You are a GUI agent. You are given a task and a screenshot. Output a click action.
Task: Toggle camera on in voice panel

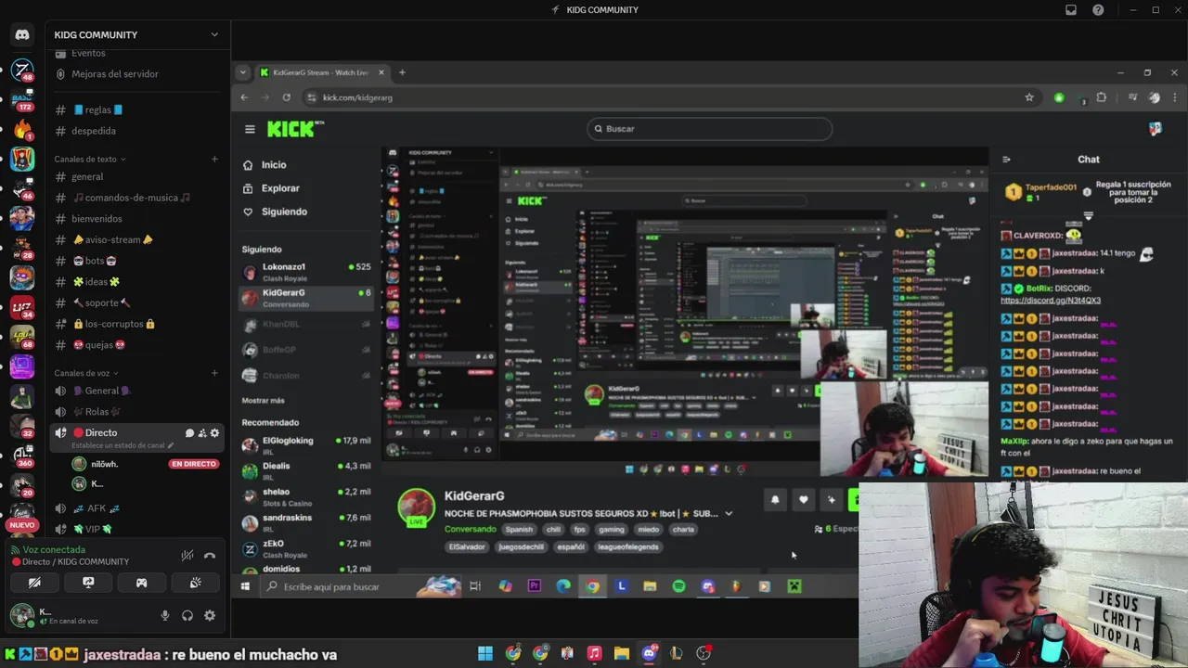(x=34, y=583)
